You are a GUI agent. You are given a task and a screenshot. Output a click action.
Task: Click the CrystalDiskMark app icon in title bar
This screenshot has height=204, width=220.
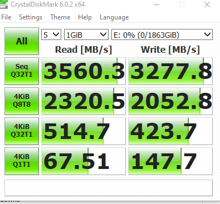(x=3, y=4)
